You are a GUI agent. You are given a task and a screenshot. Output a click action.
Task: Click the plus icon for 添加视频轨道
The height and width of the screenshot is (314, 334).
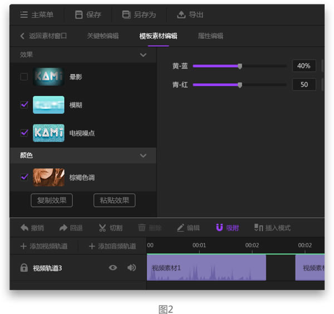(23, 246)
